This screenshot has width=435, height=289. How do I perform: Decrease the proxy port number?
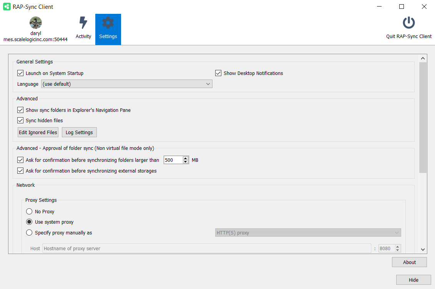pyautogui.click(x=398, y=250)
